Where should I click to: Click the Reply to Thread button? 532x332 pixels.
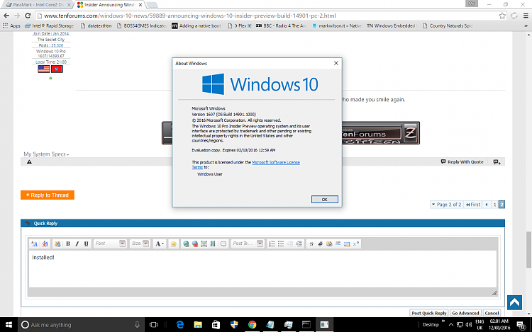(x=48, y=195)
